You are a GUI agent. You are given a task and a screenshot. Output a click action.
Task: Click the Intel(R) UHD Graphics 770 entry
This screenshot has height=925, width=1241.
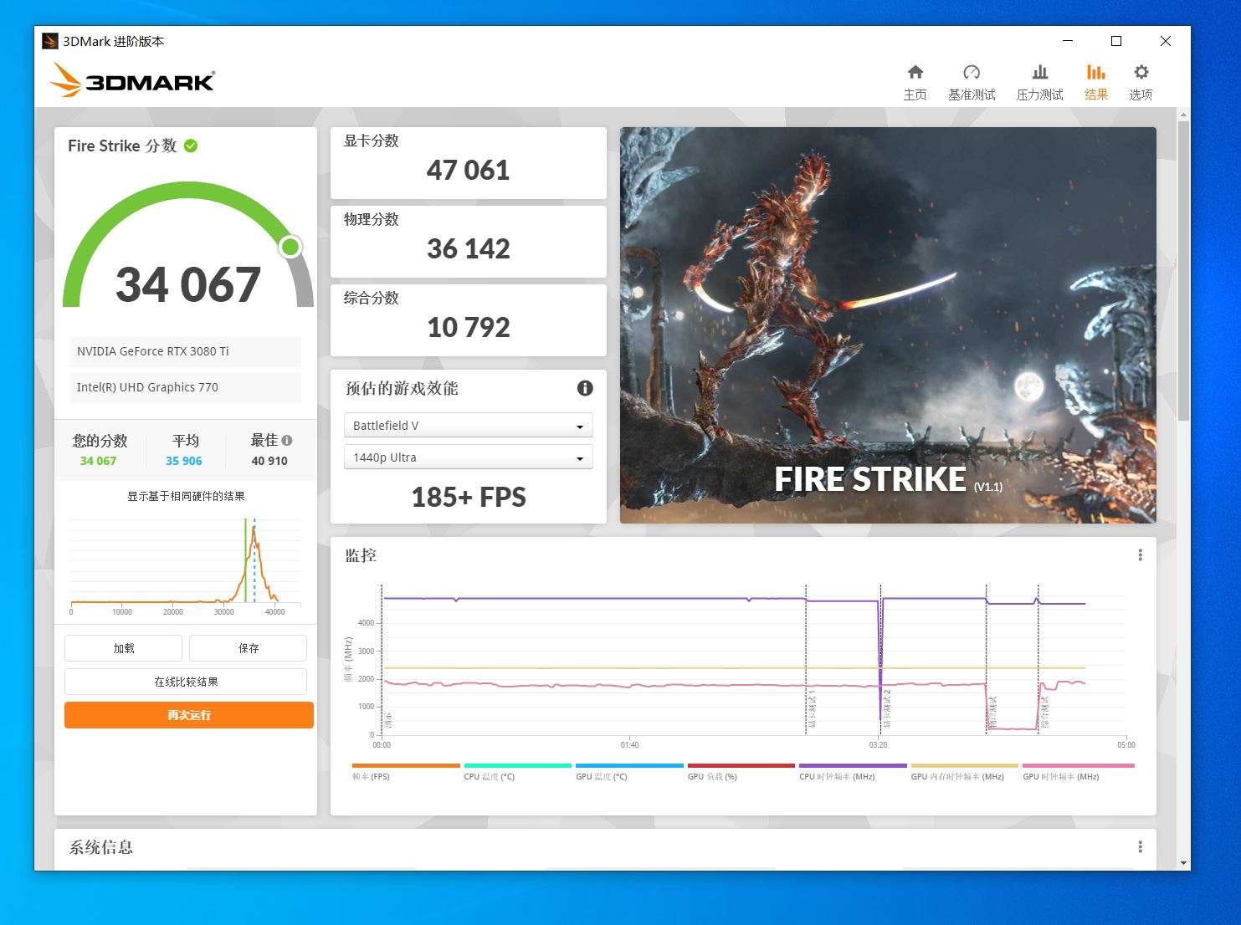tap(185, 387)
